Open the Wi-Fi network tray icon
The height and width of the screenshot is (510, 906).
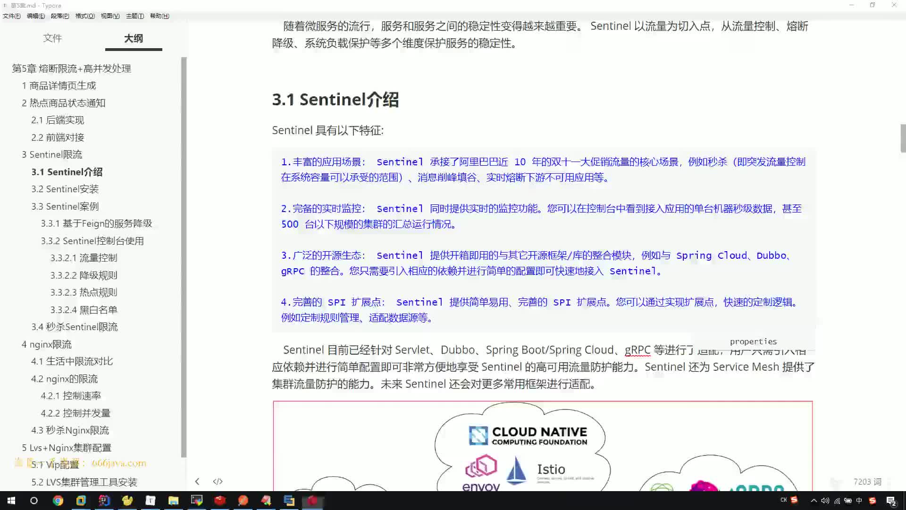(x=837, y=501)
